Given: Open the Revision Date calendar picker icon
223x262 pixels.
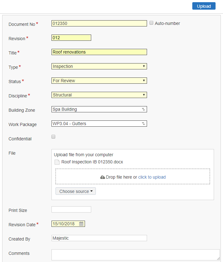Looking at the screenshot, I should [x=81, y=224].
